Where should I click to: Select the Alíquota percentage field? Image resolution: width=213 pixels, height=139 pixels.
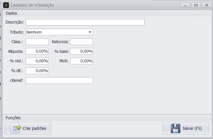(x=37, y=51)
